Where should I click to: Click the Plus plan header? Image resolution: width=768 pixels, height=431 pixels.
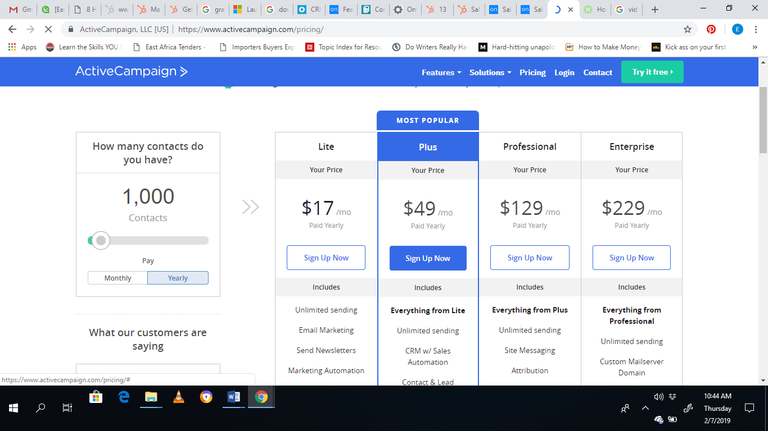428,147
